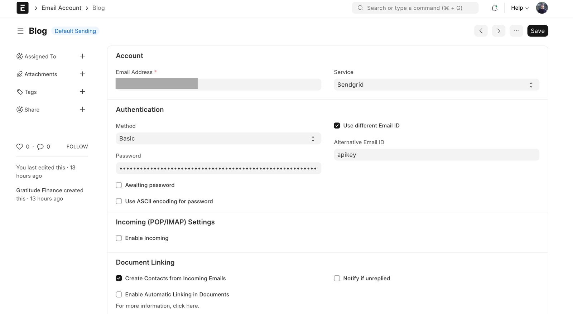The width and height of the screenshot is (573, 314).
Task: Click the Save button
Action: (x=538, y=31)
